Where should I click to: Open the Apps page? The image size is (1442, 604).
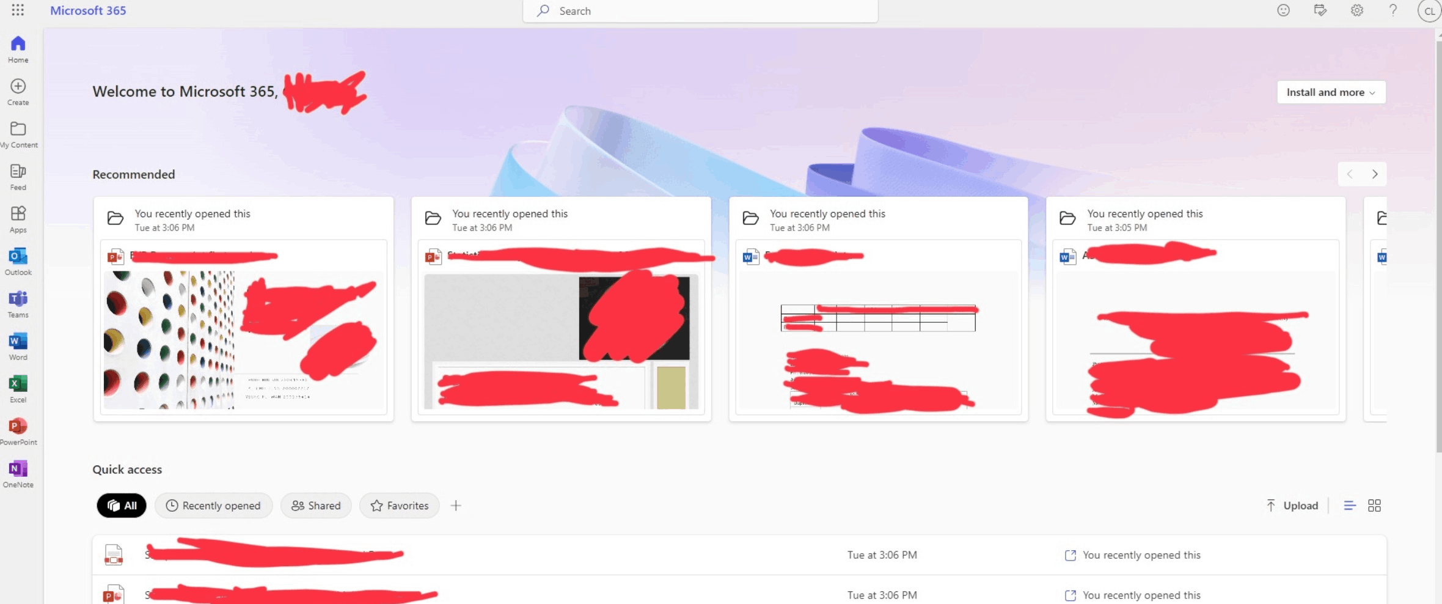pyautogui.click(x=18, y=219)
